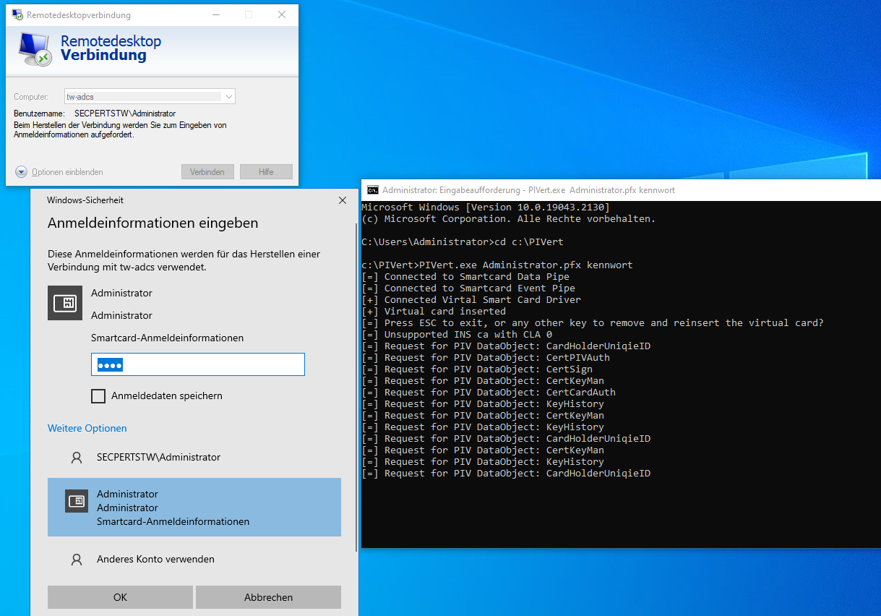881x616 pixels.
Task: Click the smartcard icon above the PIN field
Action: coord(65,303)
